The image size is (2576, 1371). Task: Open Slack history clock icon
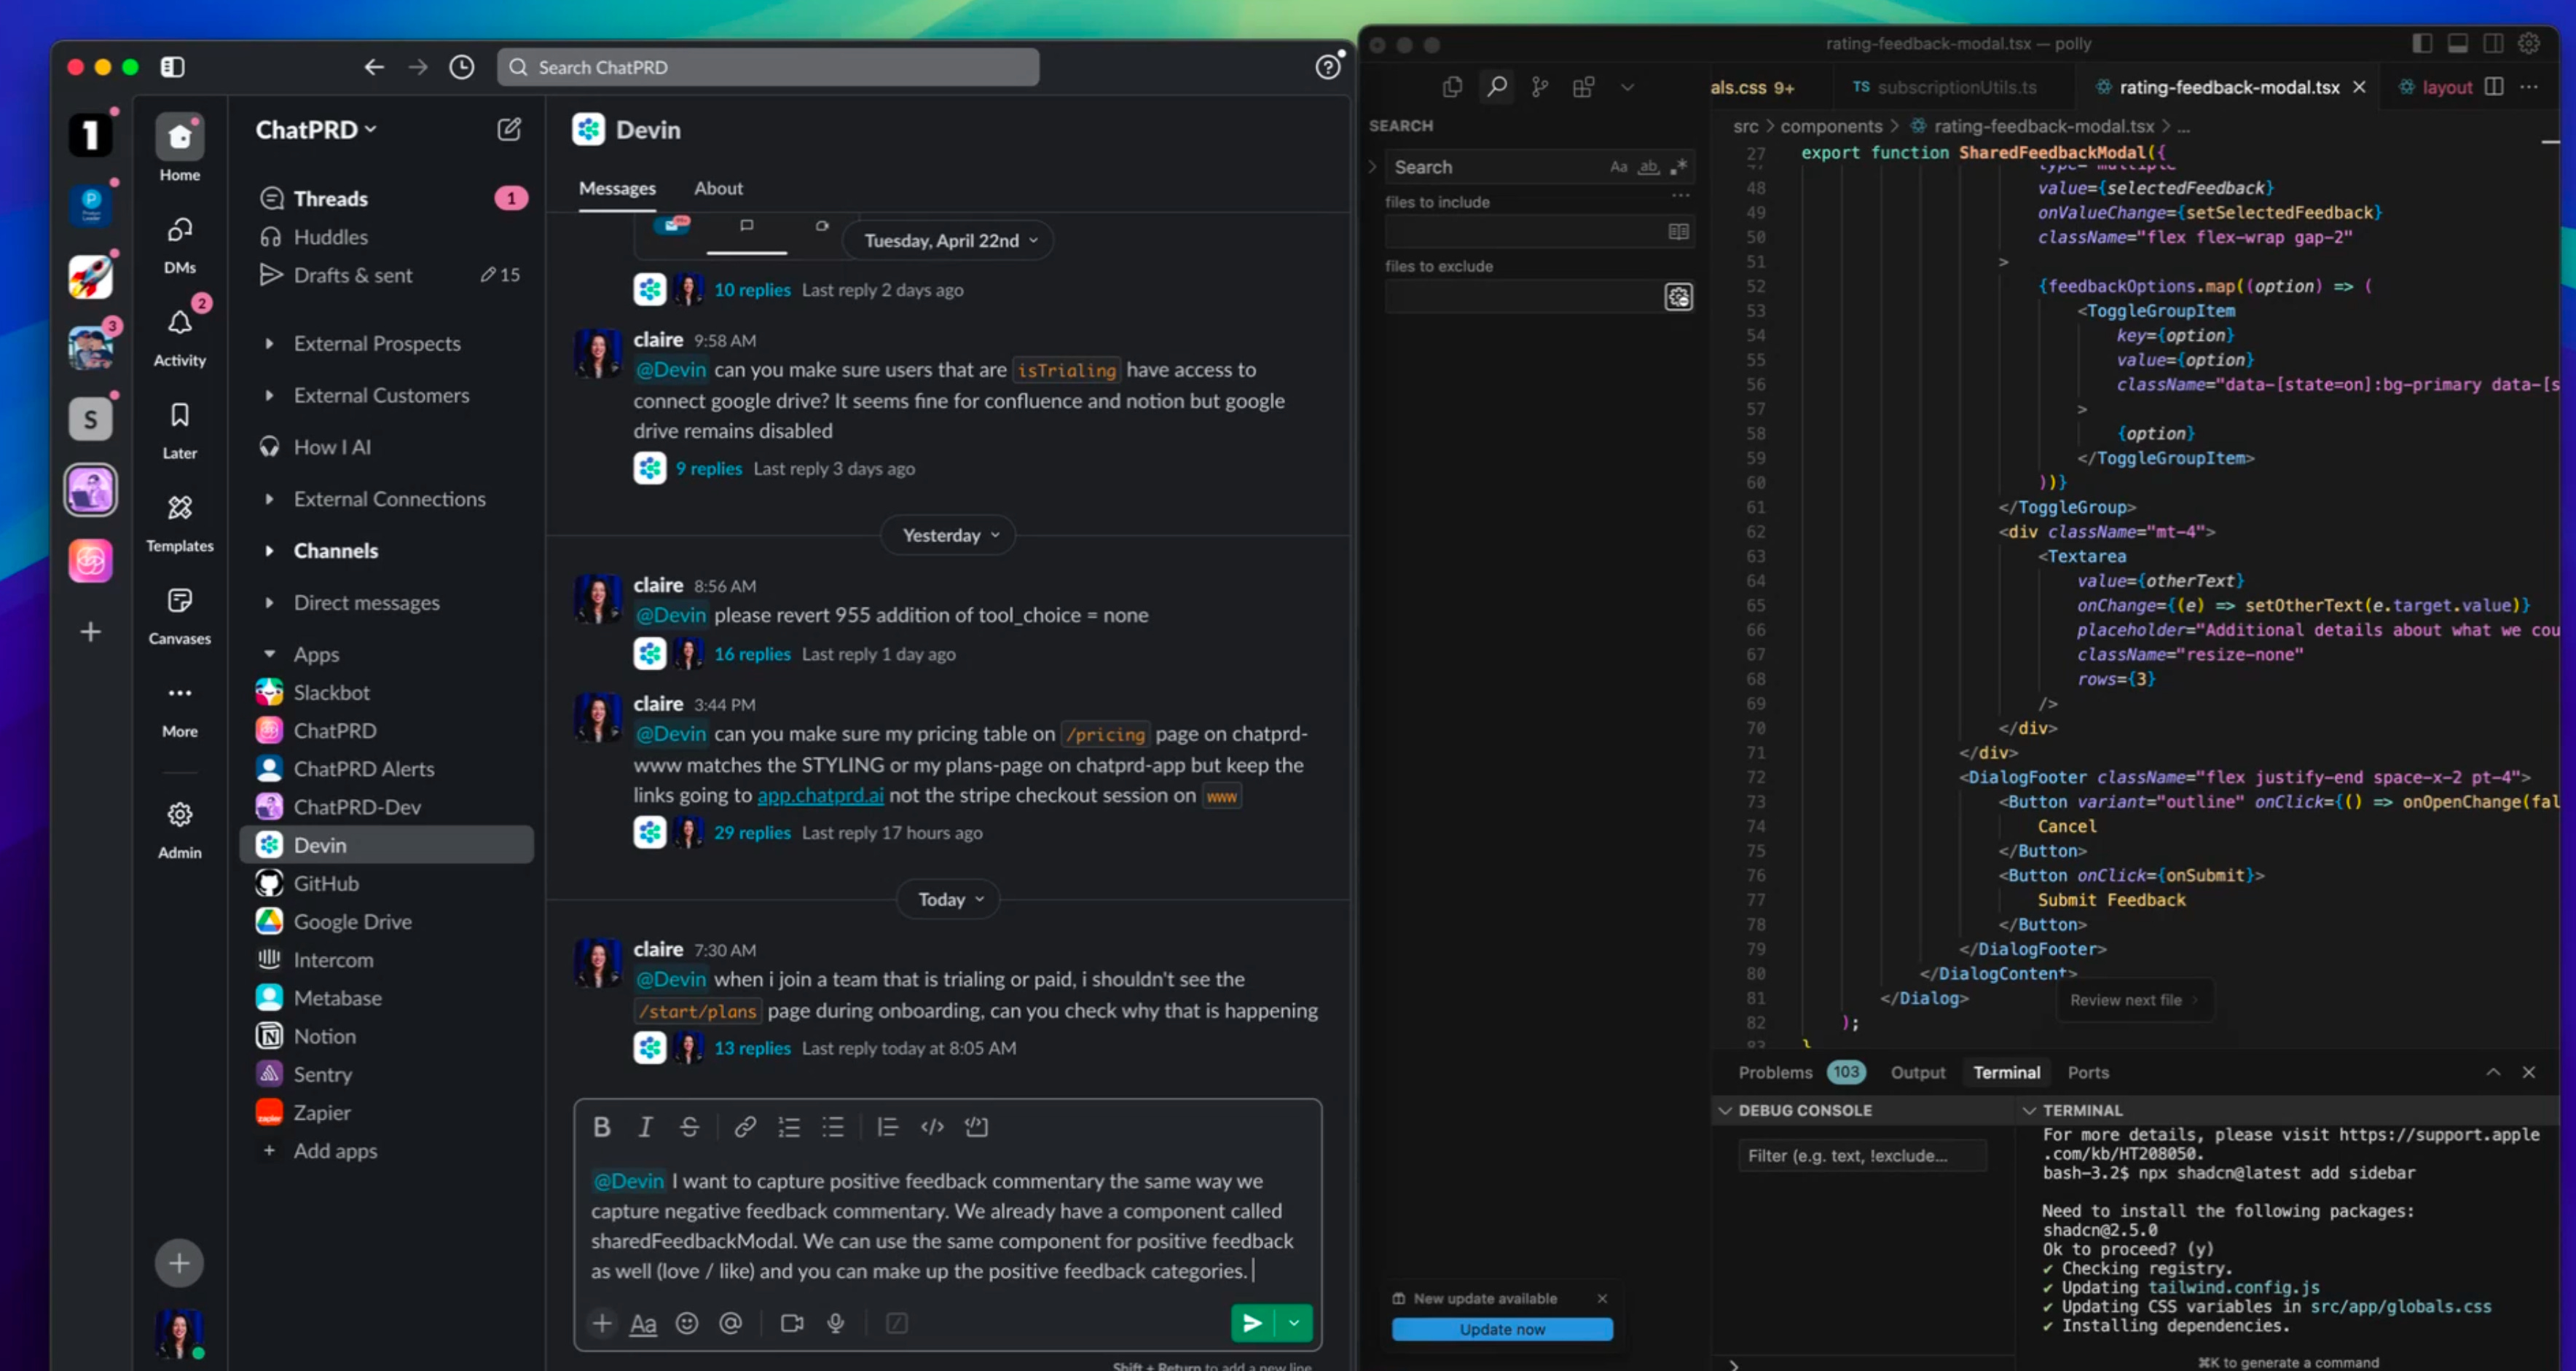461,67
